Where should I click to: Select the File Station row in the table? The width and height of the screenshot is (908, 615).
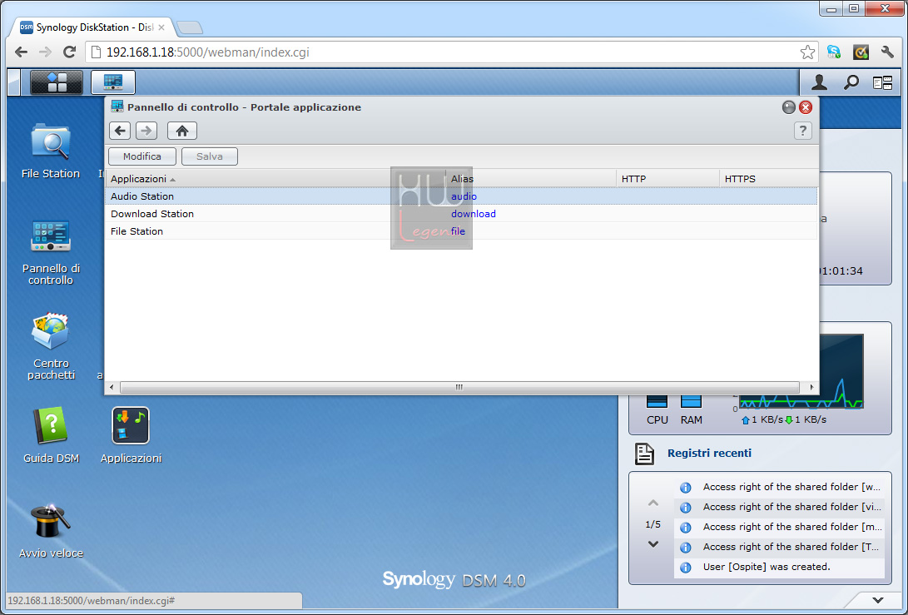461,231
